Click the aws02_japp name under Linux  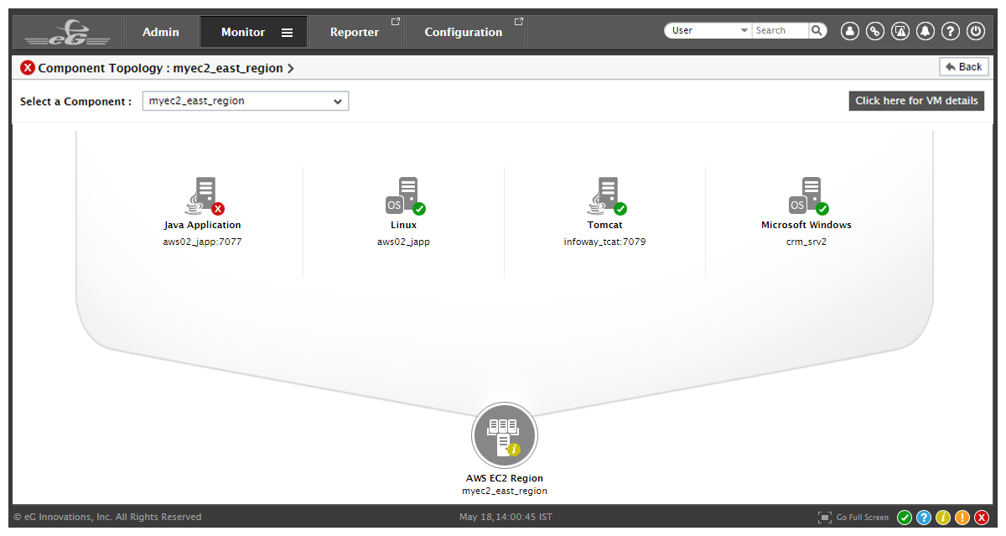(x=404, y=242)
